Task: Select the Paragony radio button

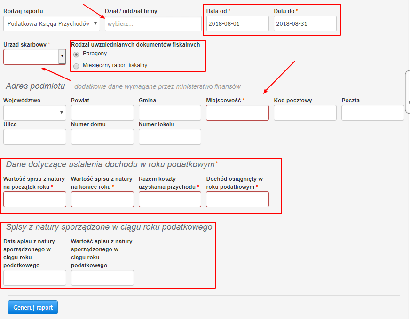Action: pos(76,54)
